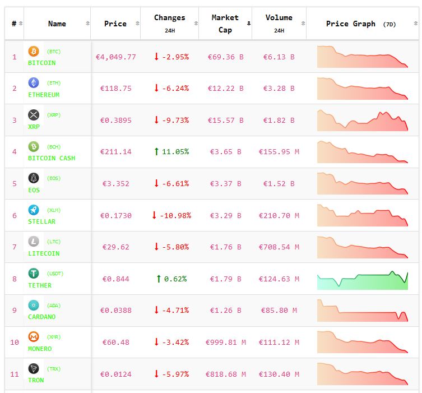Viewport: 422px width, 393px height.
Task: Sort by Changes 24H column header
Action: pos(169,24)
